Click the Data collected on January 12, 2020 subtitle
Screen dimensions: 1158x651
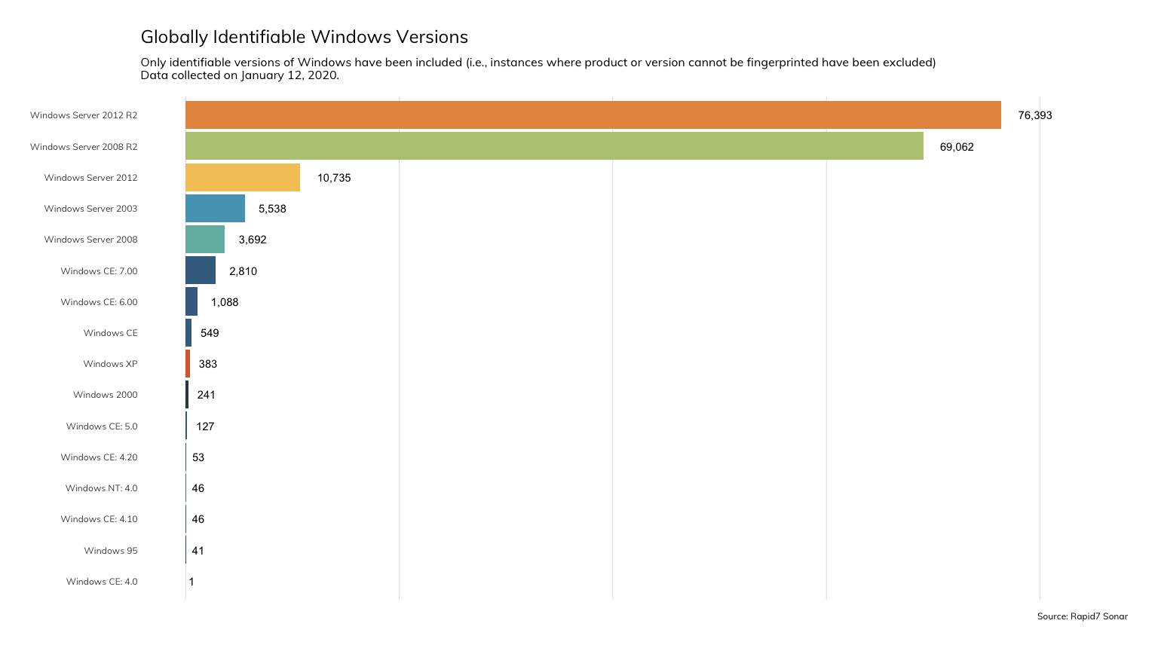240,75
